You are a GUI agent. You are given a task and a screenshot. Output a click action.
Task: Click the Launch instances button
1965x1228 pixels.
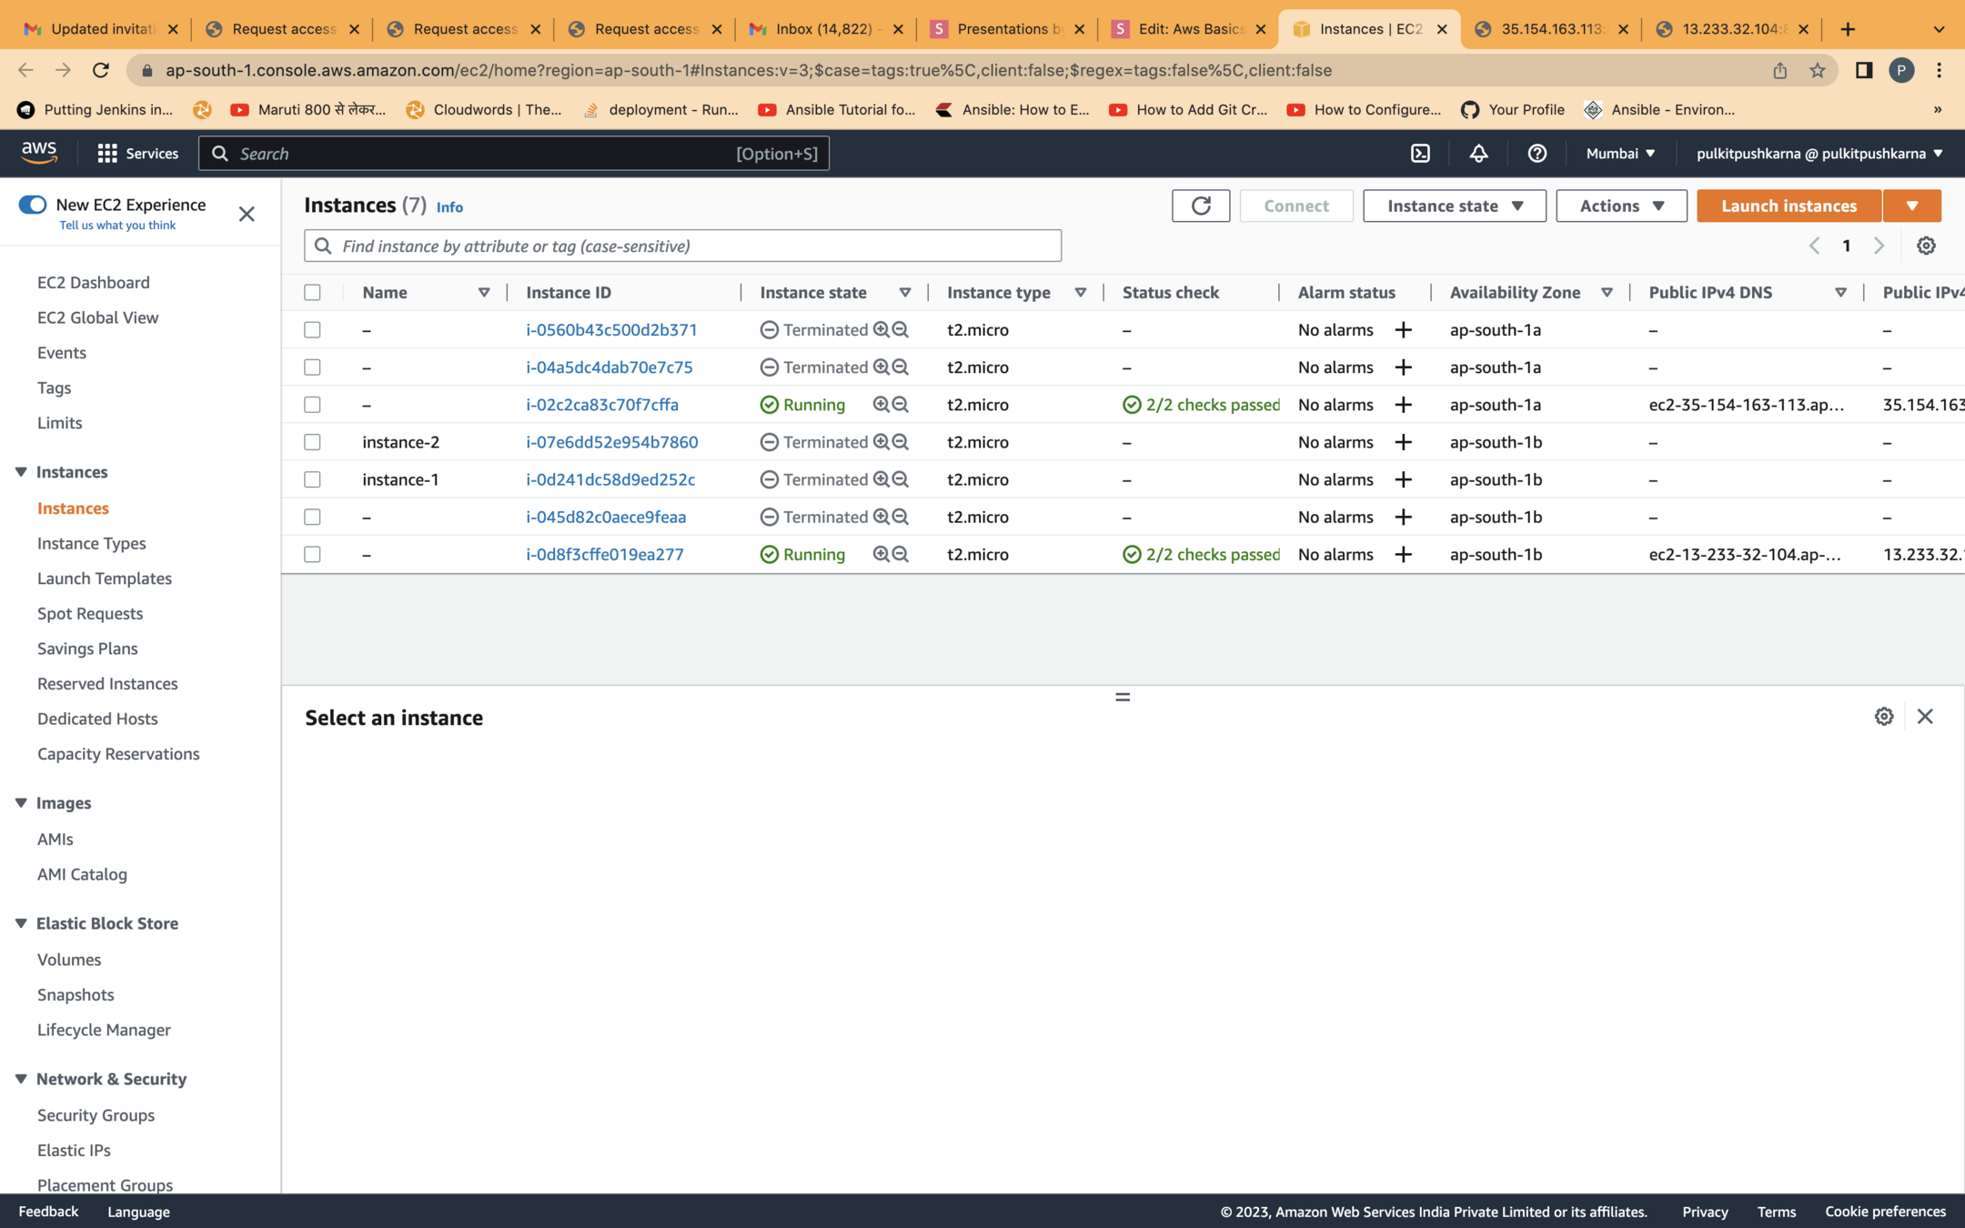tap(1789, 206)
